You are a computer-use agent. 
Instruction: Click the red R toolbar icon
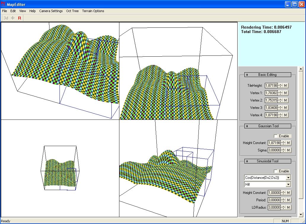(x=20, y=18)
